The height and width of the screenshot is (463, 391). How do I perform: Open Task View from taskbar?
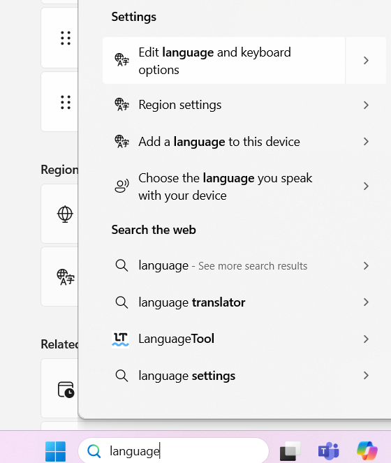click(x=290, y=451)
